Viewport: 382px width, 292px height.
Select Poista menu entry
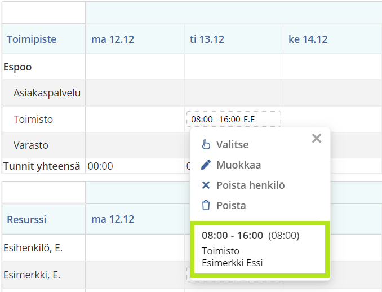tap(231, 206)
